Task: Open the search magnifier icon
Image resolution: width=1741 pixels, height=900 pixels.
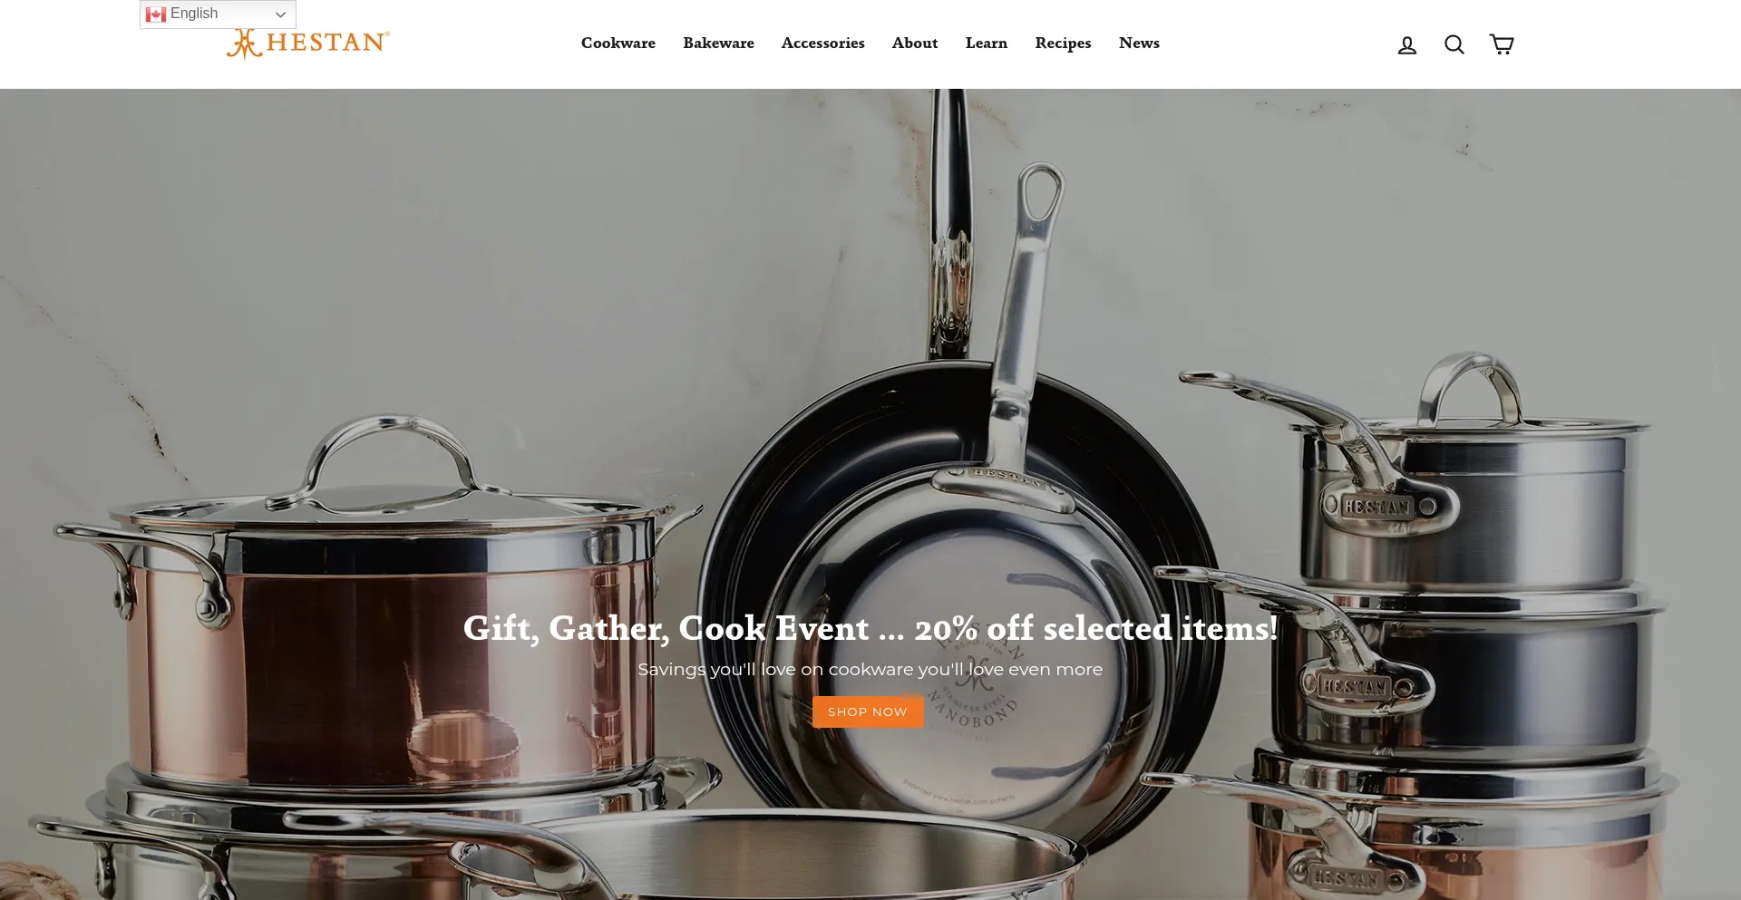Action: pos(1454,44)
